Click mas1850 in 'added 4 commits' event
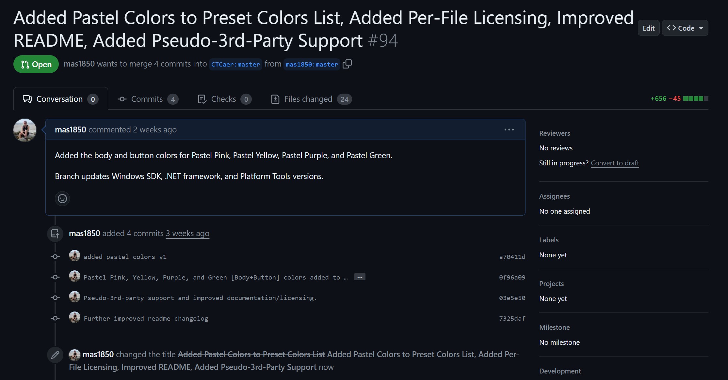Viewport: 728px width, 380px height. pyautogui.click(x=85, y=233)
